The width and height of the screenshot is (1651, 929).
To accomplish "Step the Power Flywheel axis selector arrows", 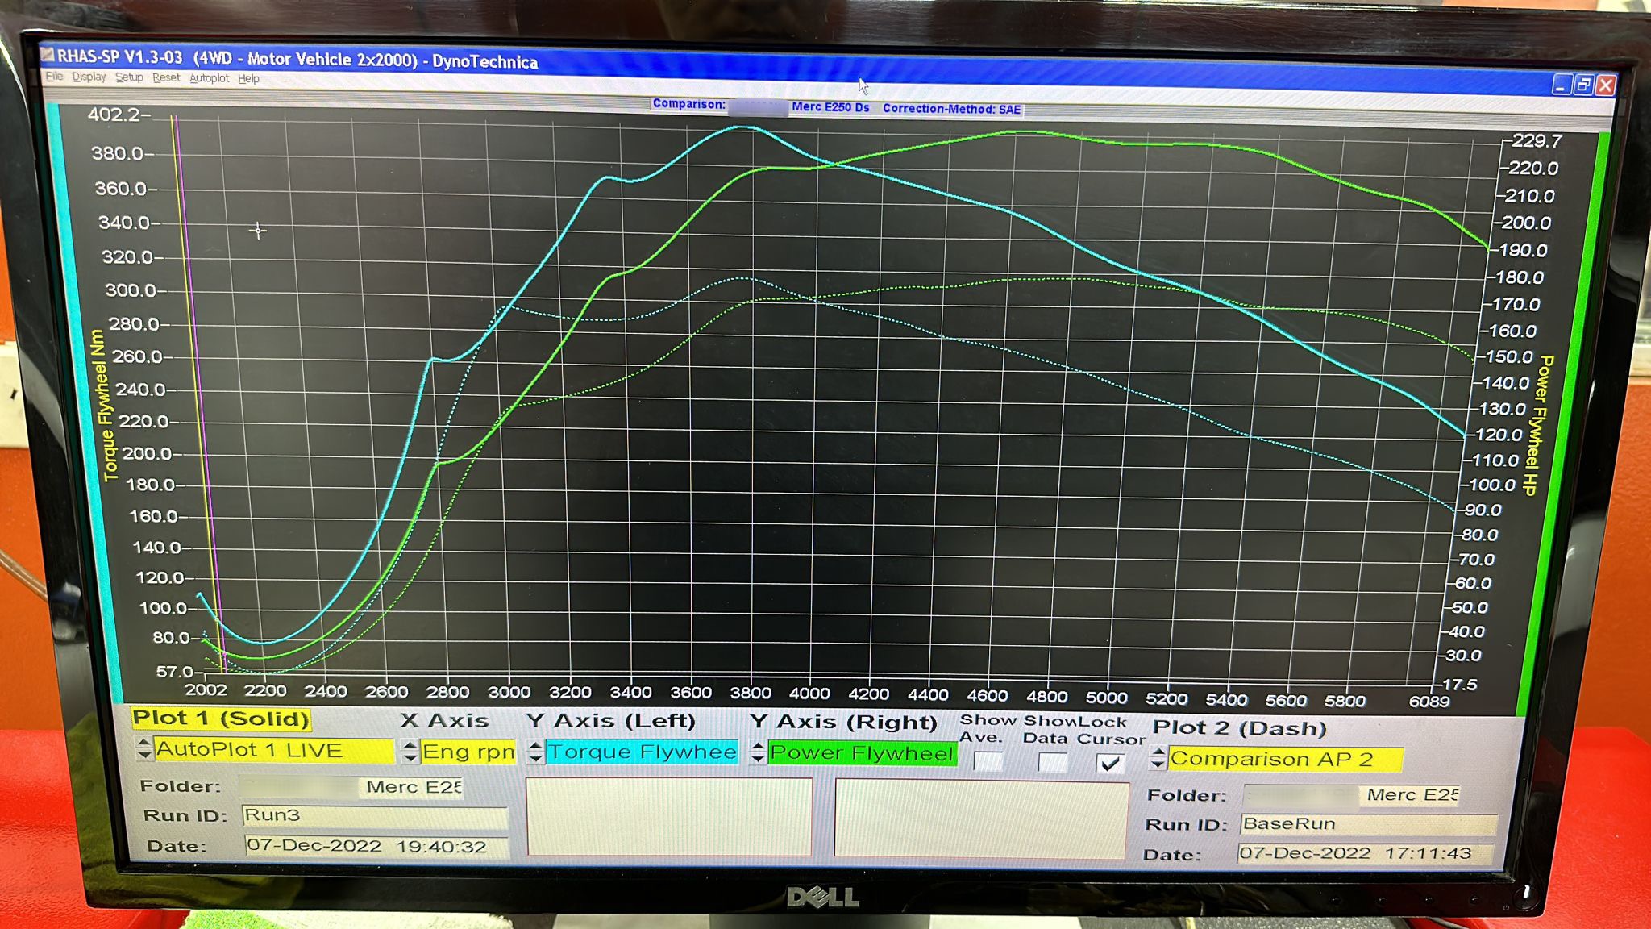I will [x=757, y=753].
